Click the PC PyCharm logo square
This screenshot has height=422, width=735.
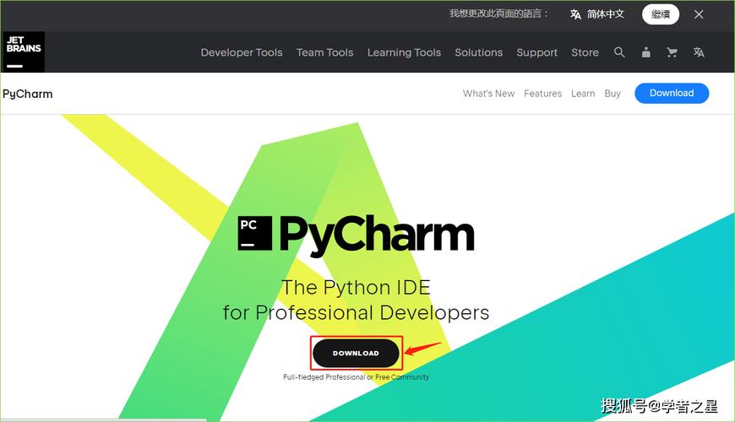tap(254, 233)
